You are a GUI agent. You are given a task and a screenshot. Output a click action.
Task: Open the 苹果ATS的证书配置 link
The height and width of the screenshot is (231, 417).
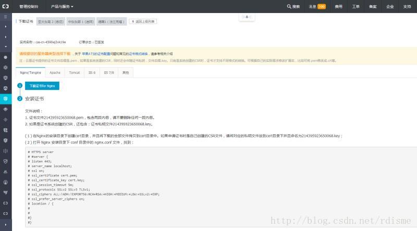click(x=96, y=54)
